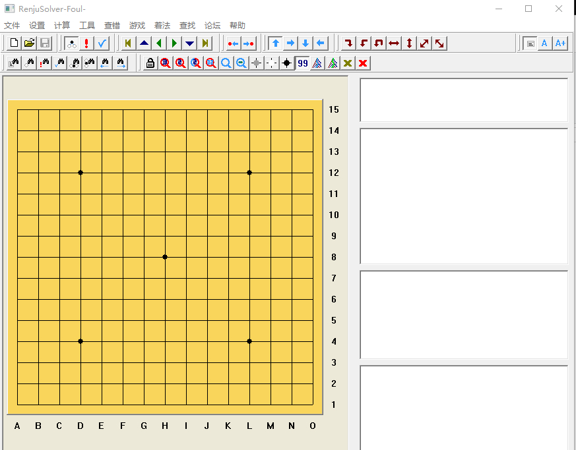Click the horizontal flip double-arrow icon
The image size is (576, 450).
coord(394,43)
